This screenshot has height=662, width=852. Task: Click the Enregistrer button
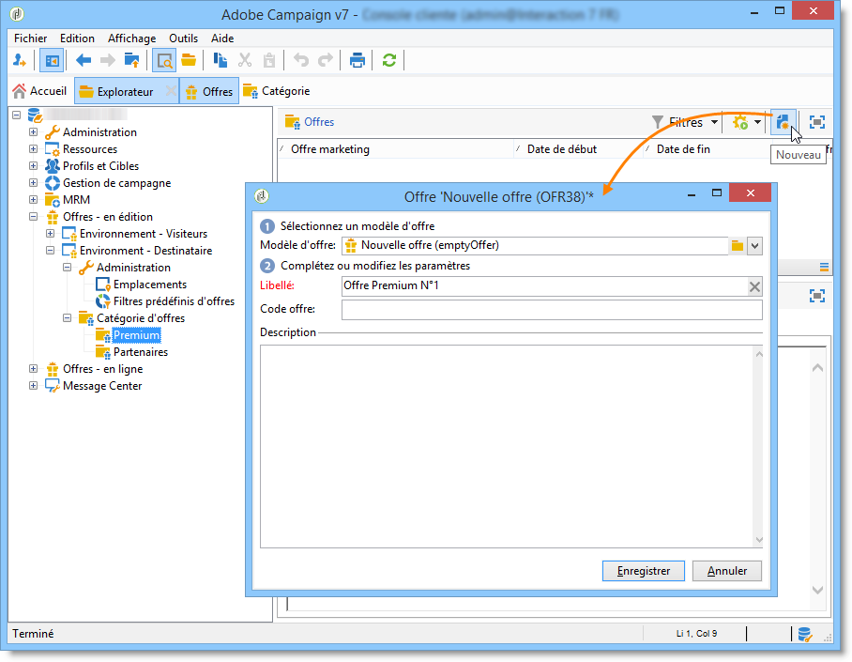(644, 571)
